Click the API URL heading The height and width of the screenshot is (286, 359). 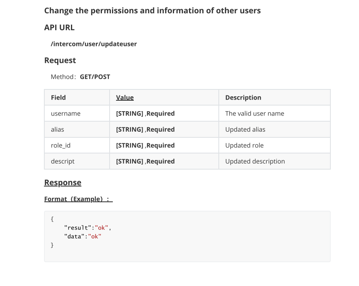coord(59,27)
